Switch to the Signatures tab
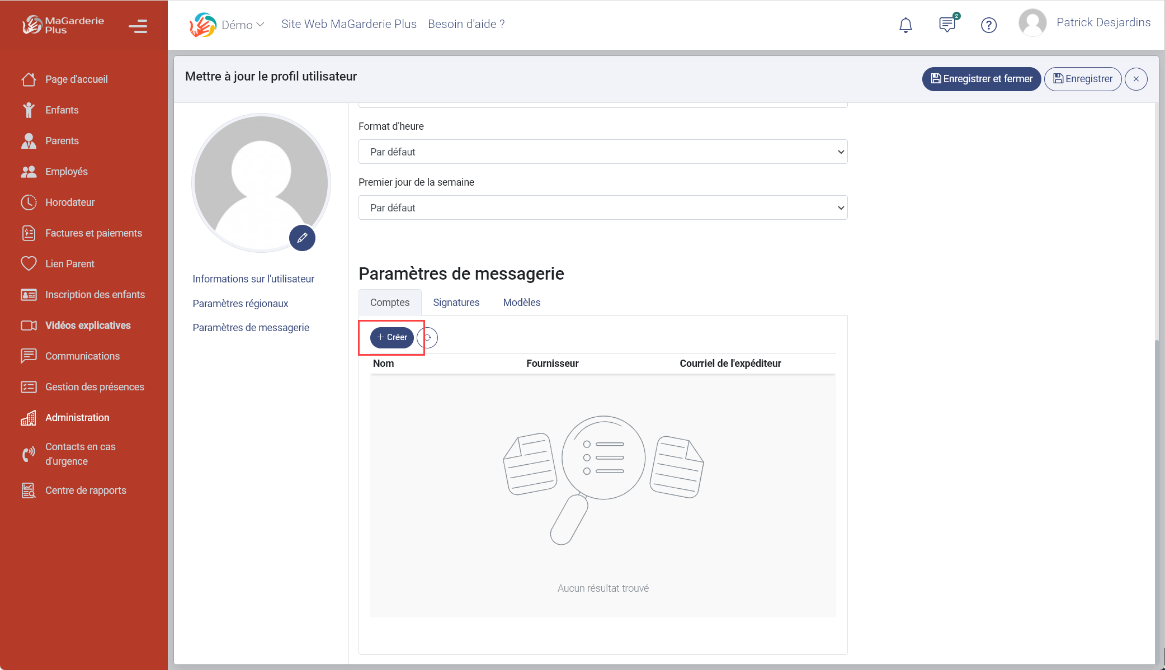Image resolution: width=1165 pixels, height=670 pixels. (x=456, y=302)
